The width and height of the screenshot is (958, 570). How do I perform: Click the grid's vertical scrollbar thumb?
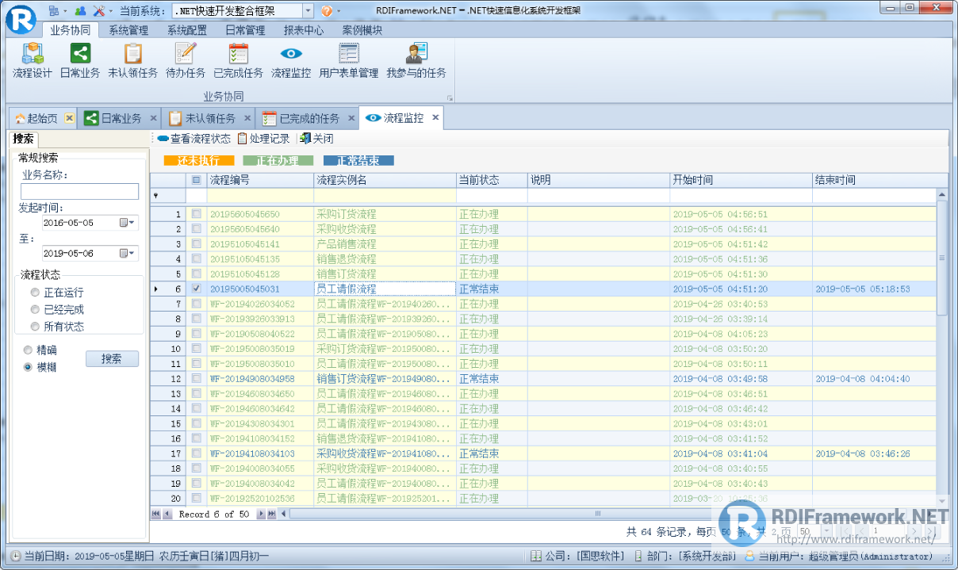pos(942,258)
